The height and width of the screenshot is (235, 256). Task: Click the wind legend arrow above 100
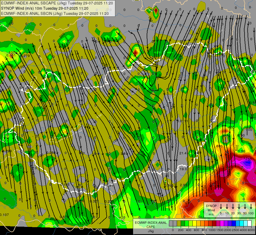[x=251, y=207]
